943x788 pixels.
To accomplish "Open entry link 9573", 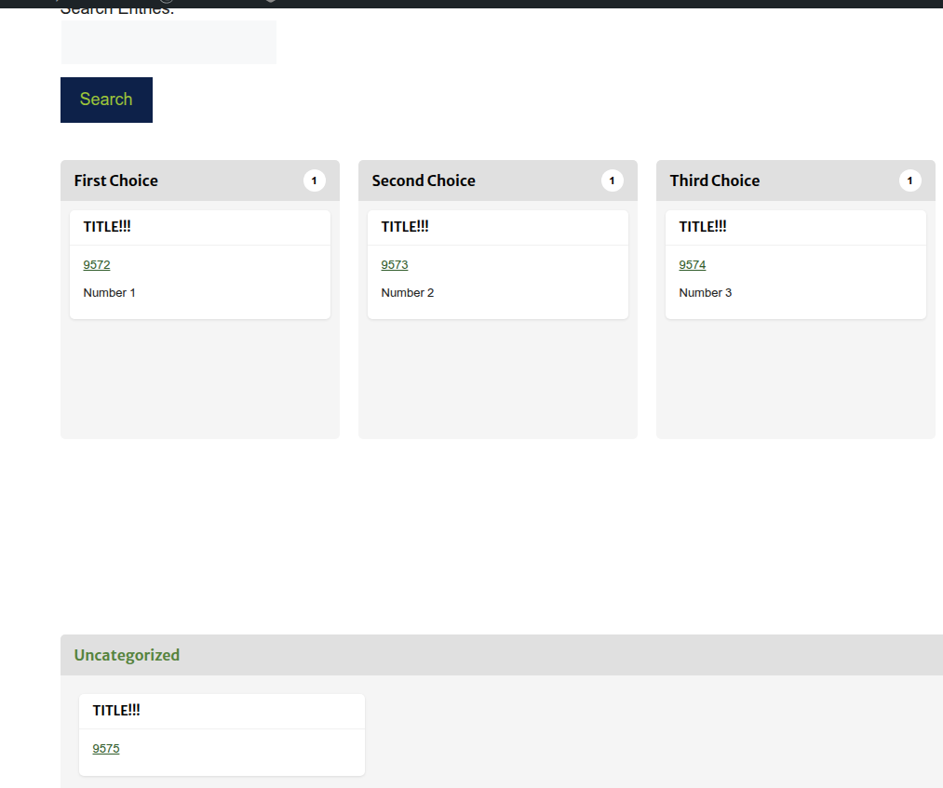I will click(395, 265).
